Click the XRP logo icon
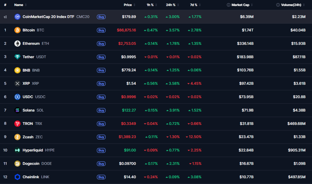312x184 pixels. [x=17, y=83]
